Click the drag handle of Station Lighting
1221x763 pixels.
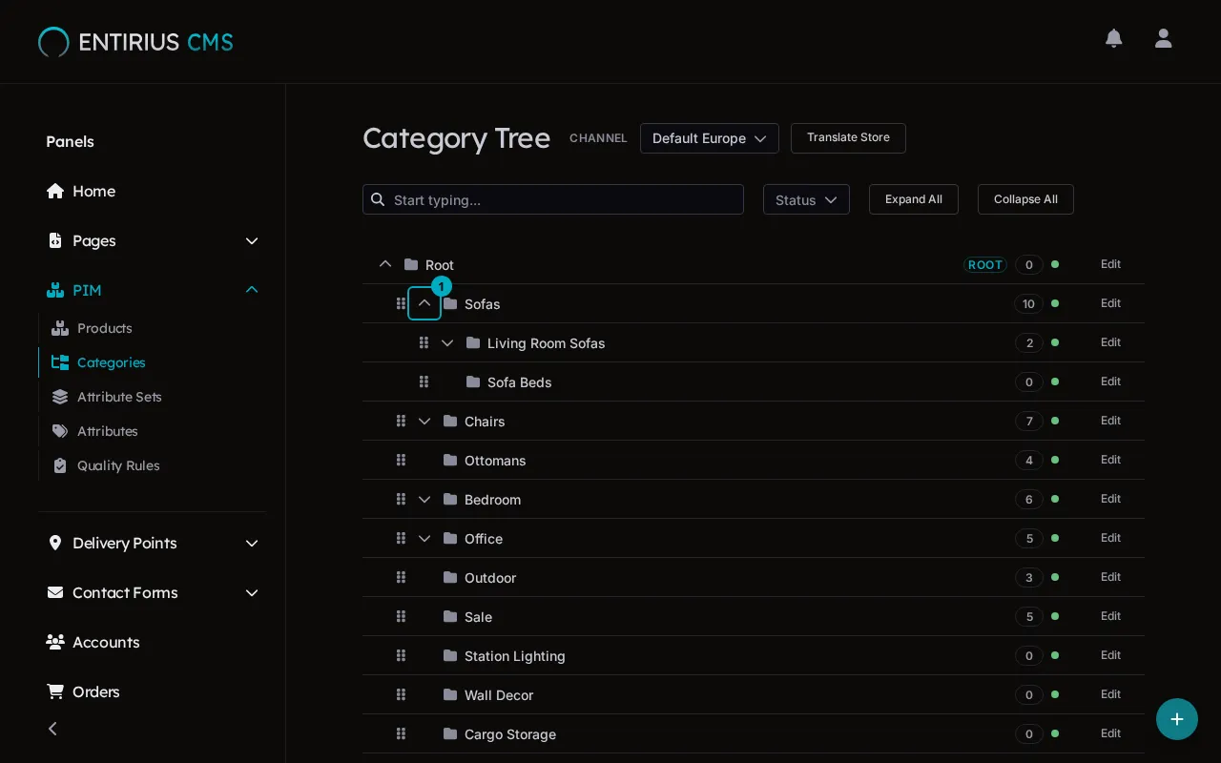tap(401, 655)
